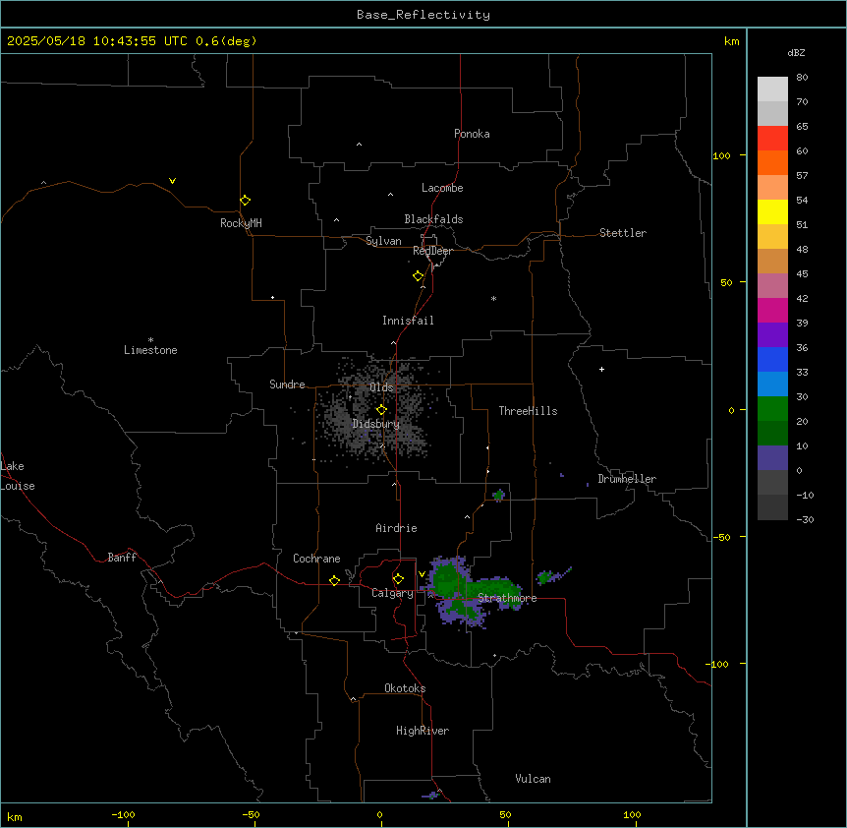Click the timestamp 2025/05/18 10:43:55 UTC
The width and height of the screenshot is (847, 828).
tap(97, 41)
